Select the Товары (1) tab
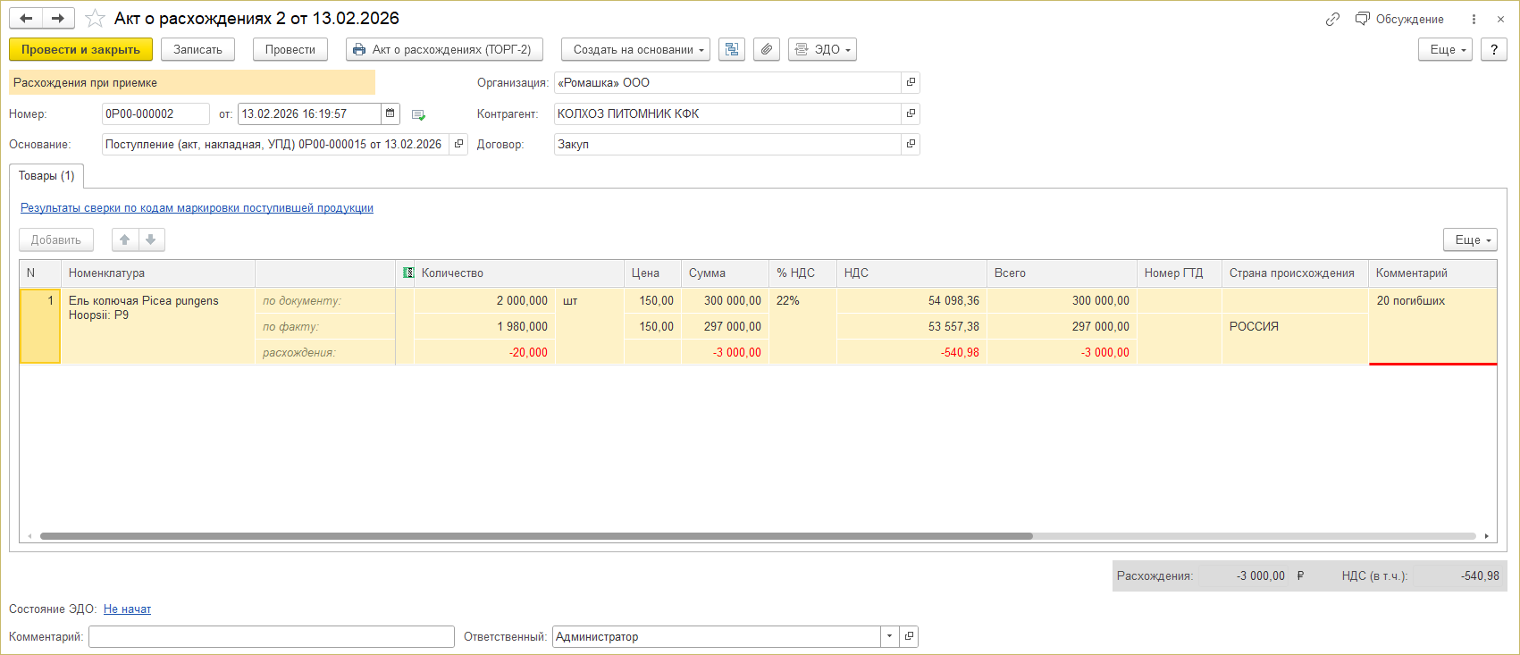This screenshot has width=1520, height=655. (46, 176)
